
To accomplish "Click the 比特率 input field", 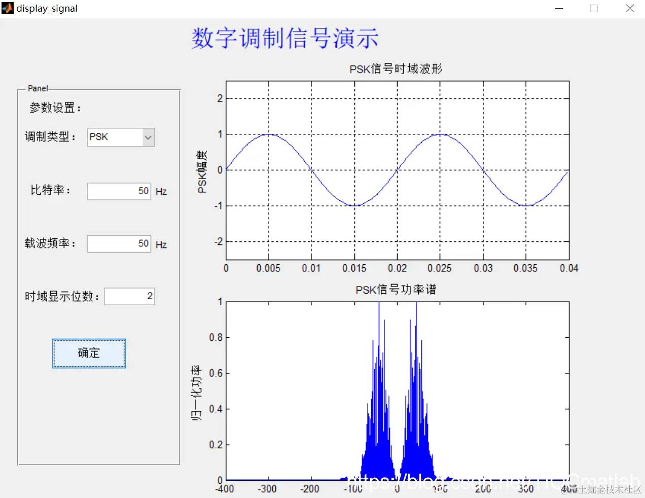I will pos(119,191).
